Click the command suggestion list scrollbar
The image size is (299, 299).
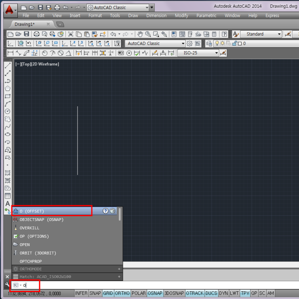[x=120, y=214]
